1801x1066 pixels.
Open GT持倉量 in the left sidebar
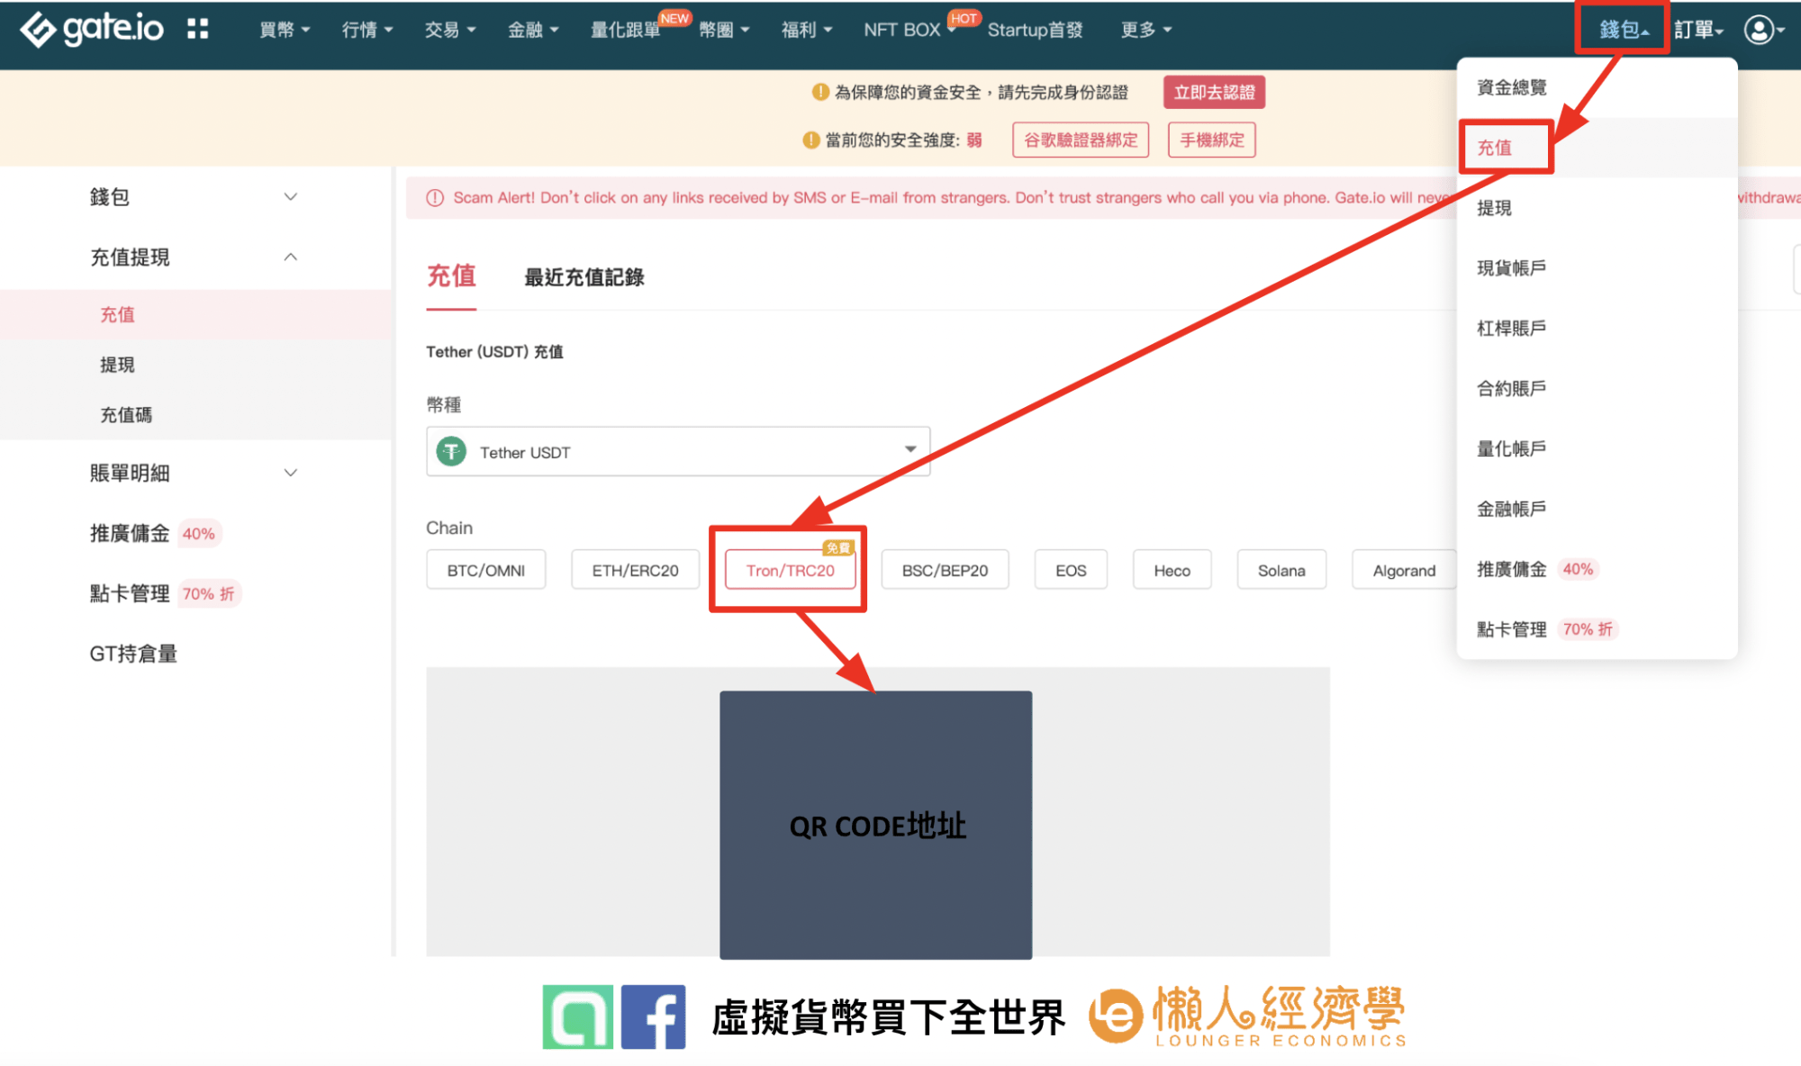133,654
